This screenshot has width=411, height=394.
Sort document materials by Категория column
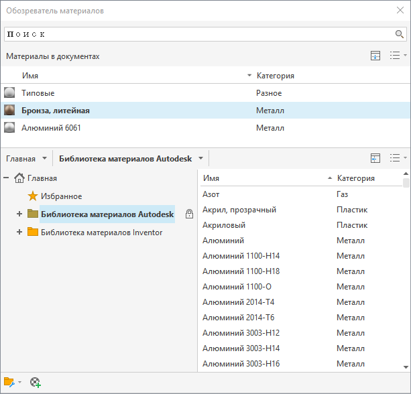tap(275, 76)
